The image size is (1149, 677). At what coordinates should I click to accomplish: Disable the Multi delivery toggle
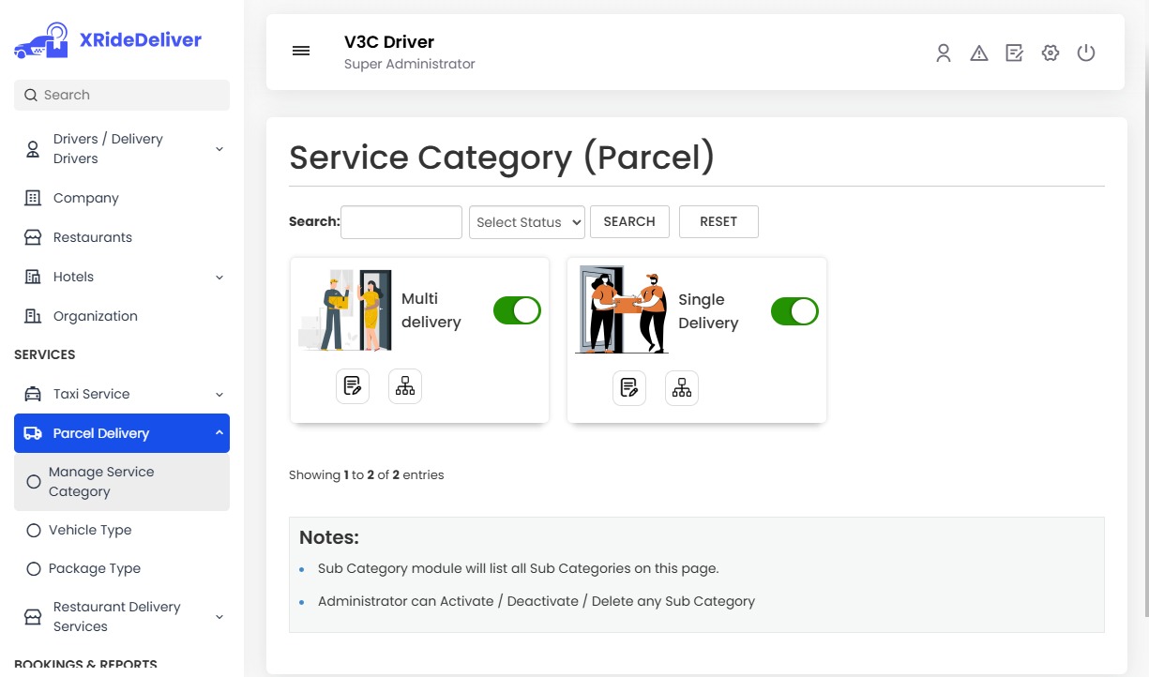tap(517, 309)
